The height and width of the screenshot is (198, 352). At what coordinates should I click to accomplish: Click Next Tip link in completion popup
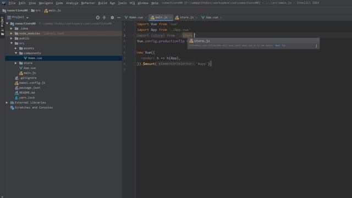click(280, 46)
